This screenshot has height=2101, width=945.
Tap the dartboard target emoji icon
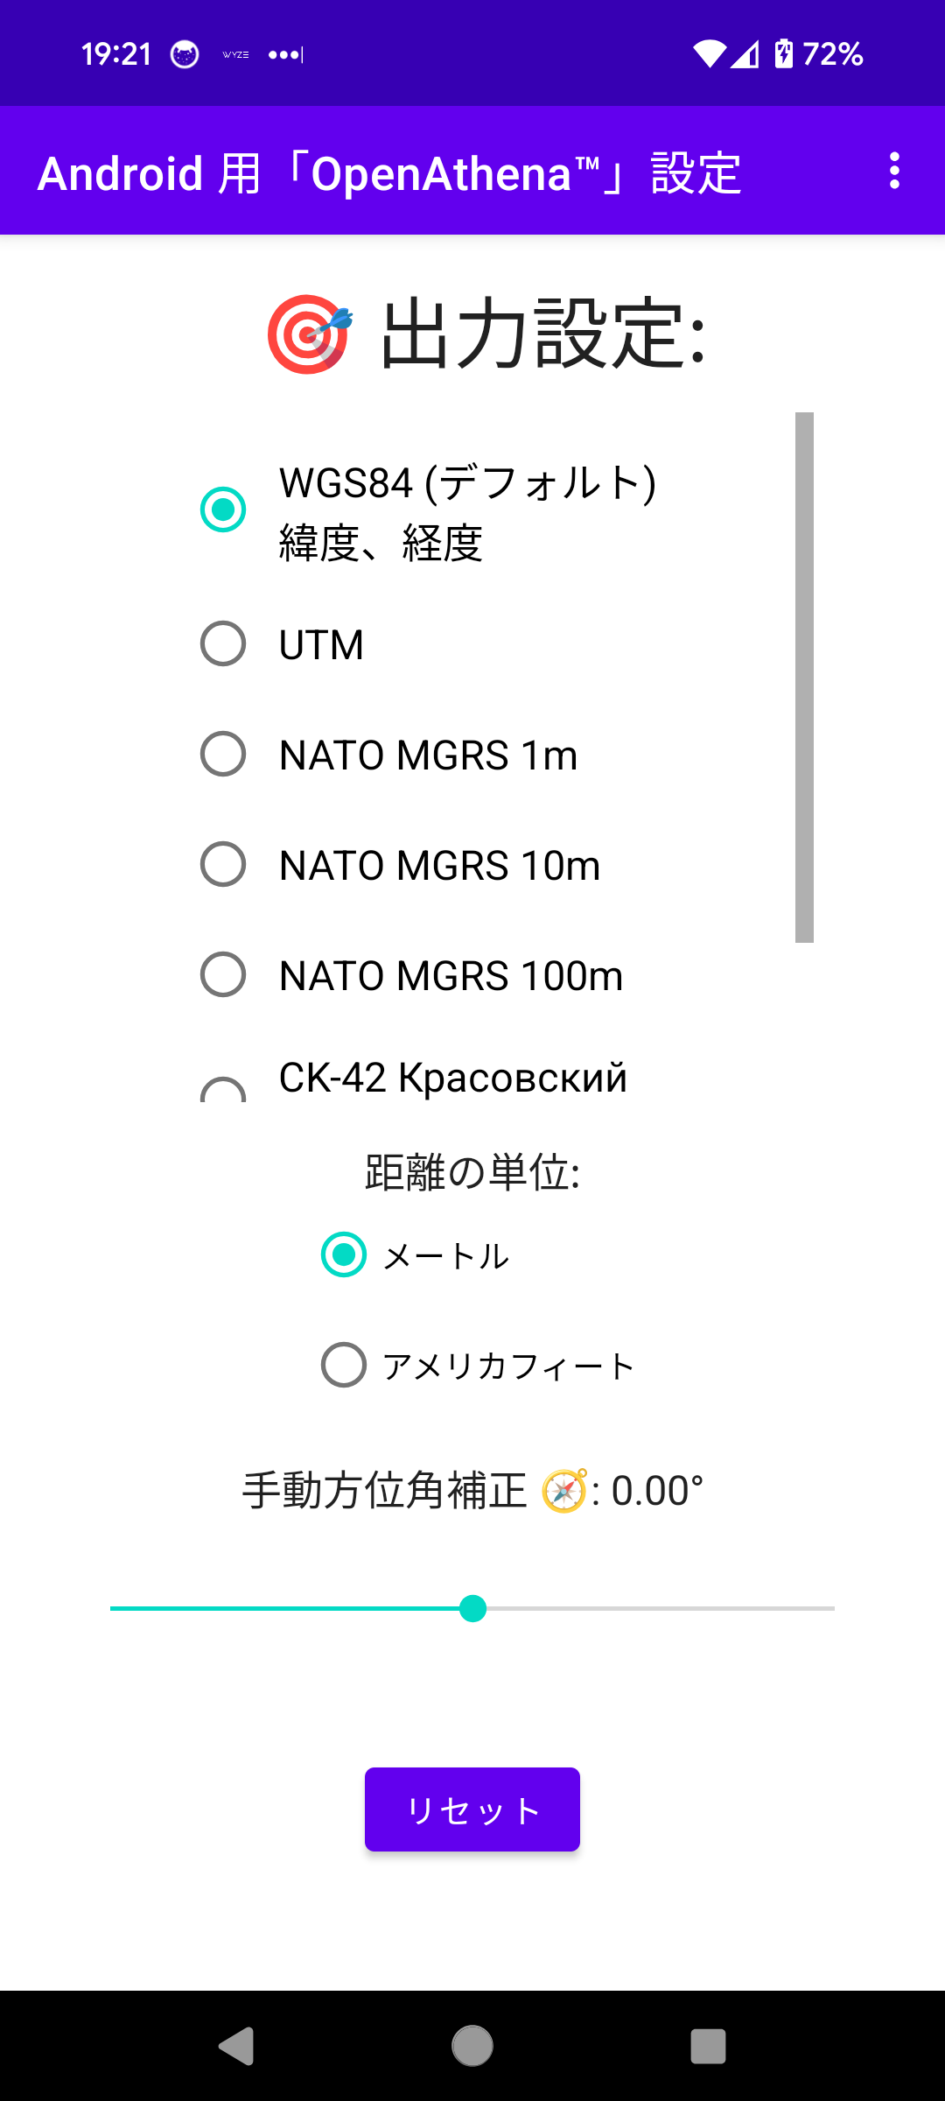click(310, 334)
